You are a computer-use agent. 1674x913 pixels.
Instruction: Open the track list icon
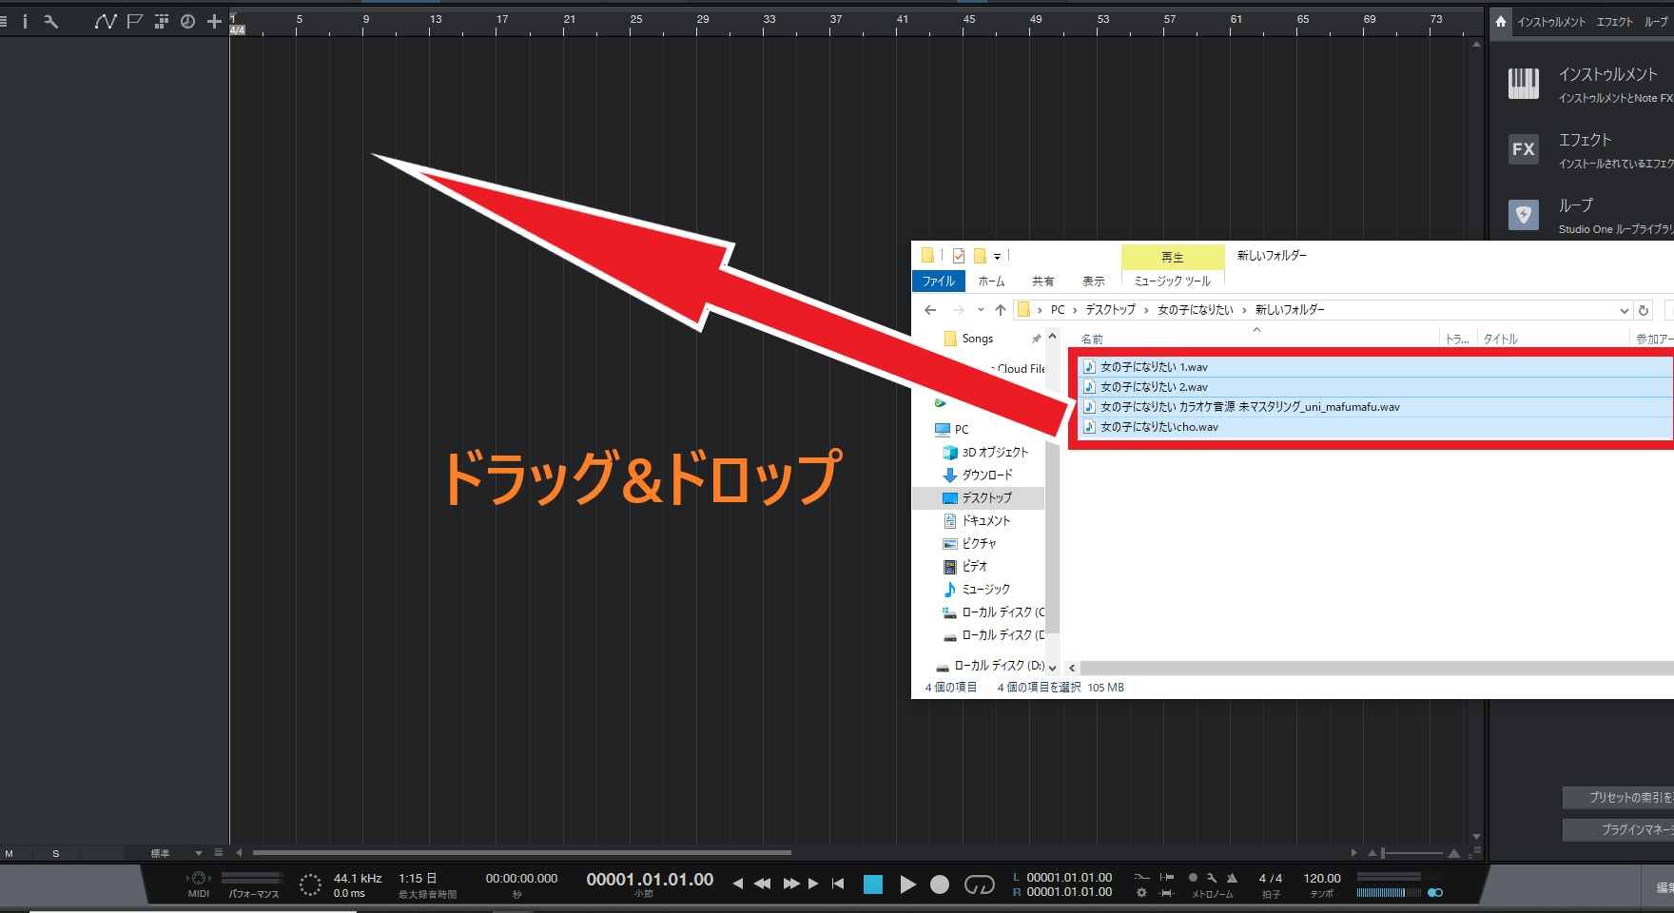tap(4, 21)
